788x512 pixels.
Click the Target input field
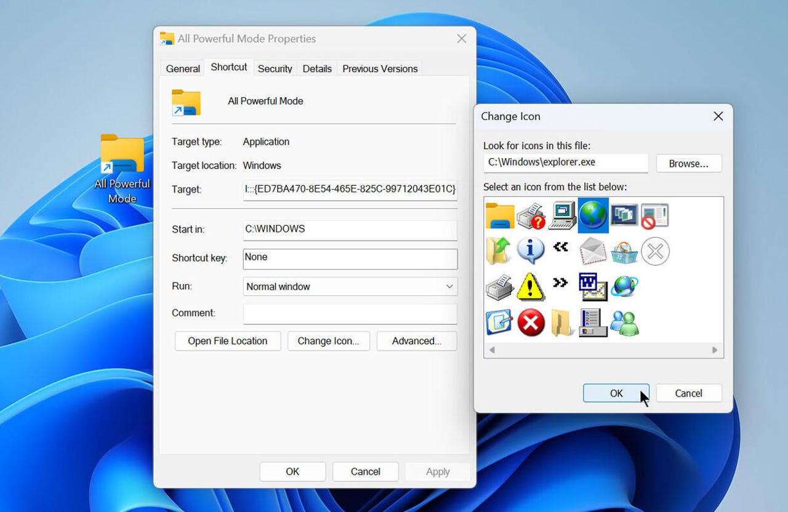[x=350, y=190]
